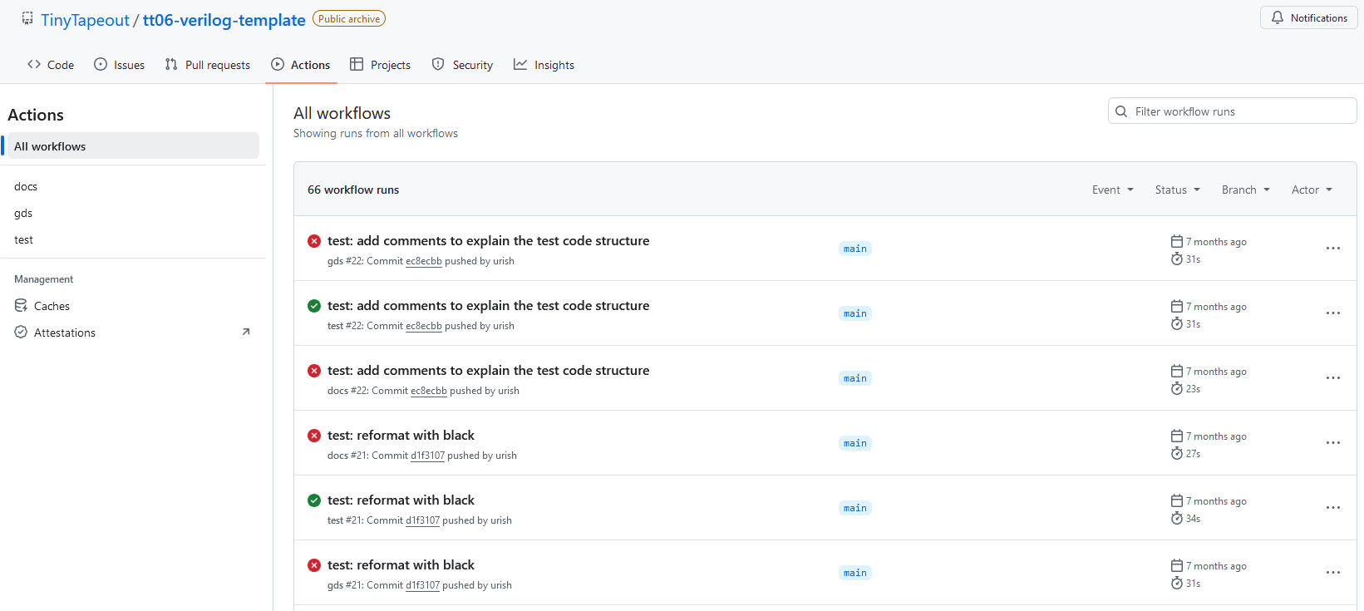The height and width of the screenshot is (611, 1364).
Task: Open the three-dot menu for gds #22 run
Action: 1332,249
